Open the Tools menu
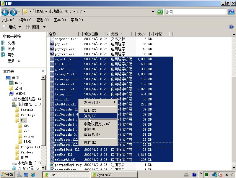Image resolution: width=236 pixels, height=178 pixels. (x=60, y=20)
